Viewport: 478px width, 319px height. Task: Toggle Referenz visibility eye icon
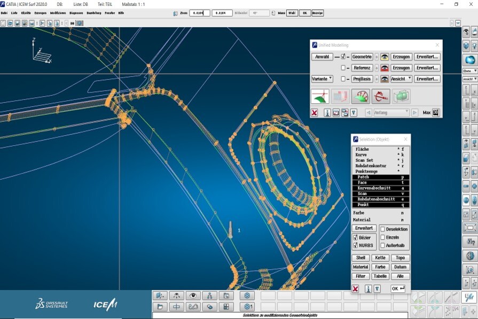pyautogui.click(x=384, y=68)
